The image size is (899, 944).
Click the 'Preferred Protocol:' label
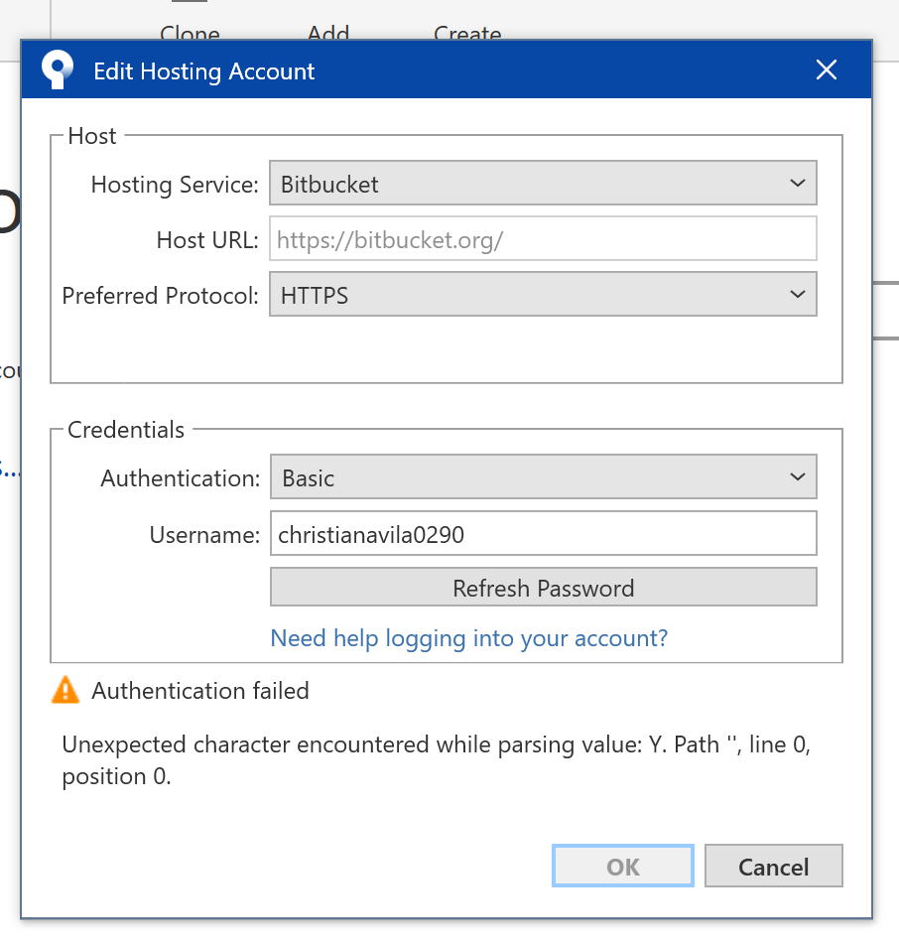160,296
